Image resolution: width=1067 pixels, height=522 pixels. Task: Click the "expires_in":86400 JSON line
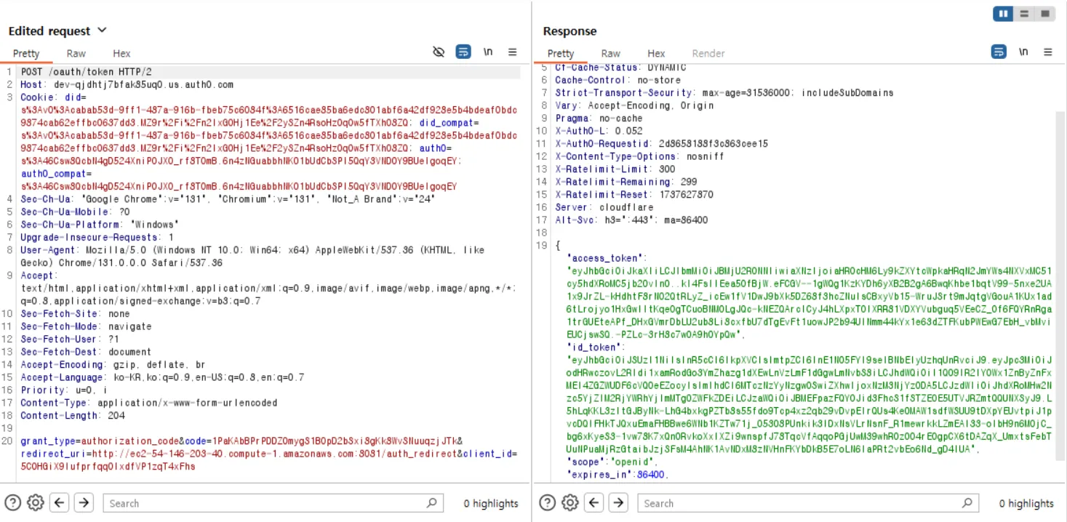coord(618,474)
